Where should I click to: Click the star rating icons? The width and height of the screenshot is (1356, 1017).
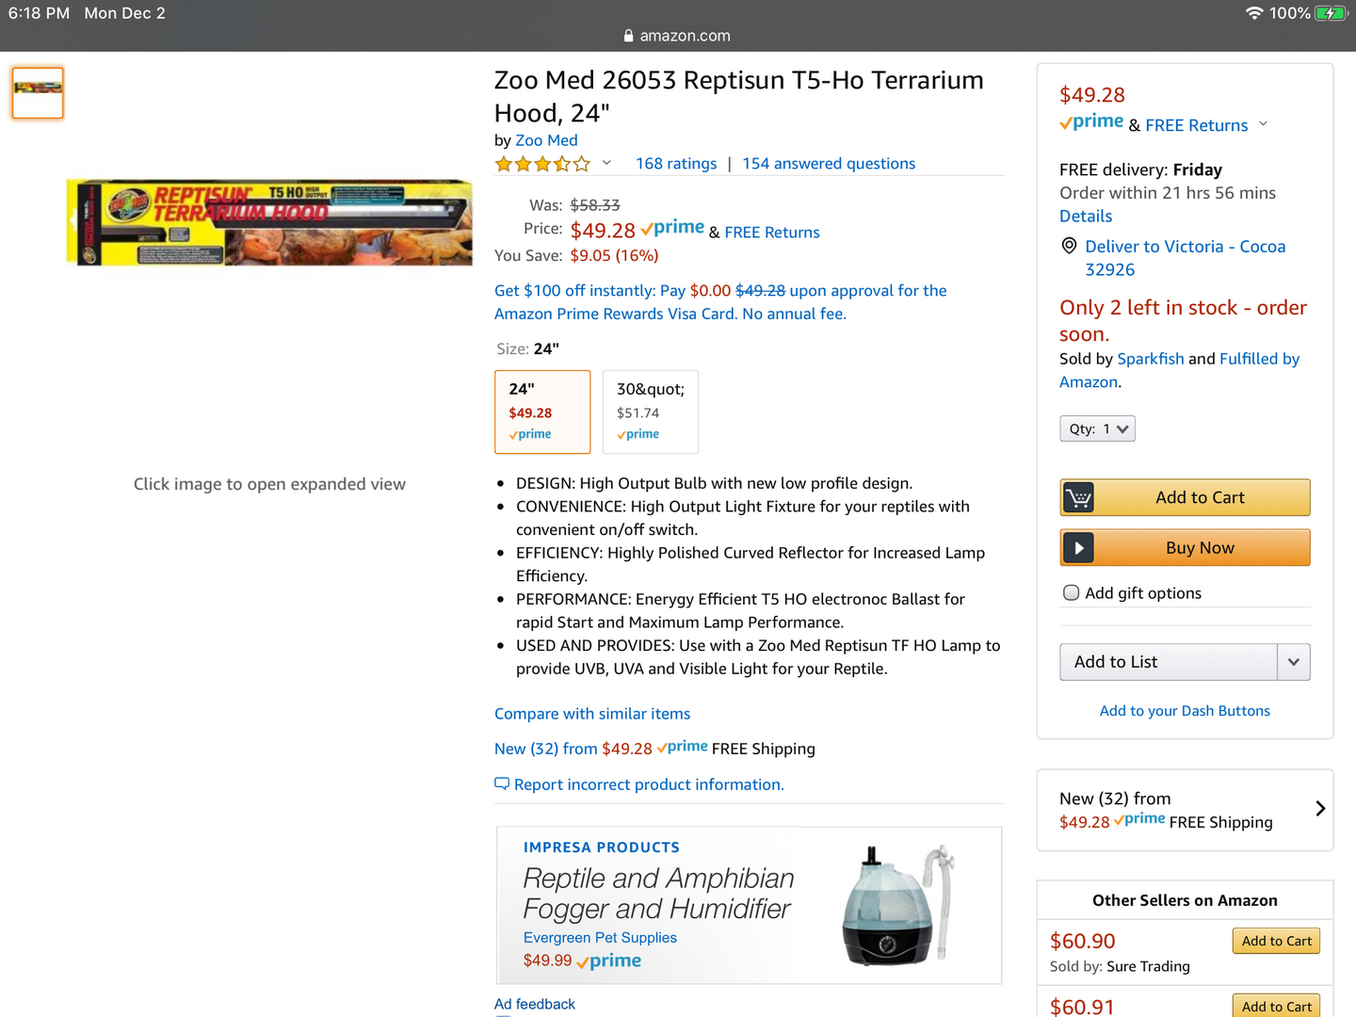point(543,164)
